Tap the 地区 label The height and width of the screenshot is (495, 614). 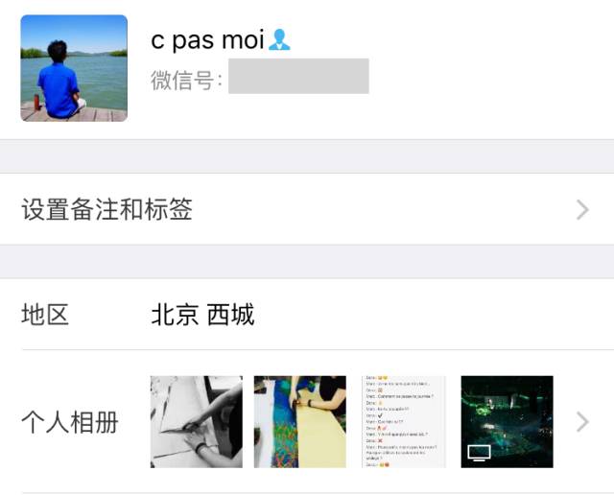pyautogui.click(x=45, y=315)
